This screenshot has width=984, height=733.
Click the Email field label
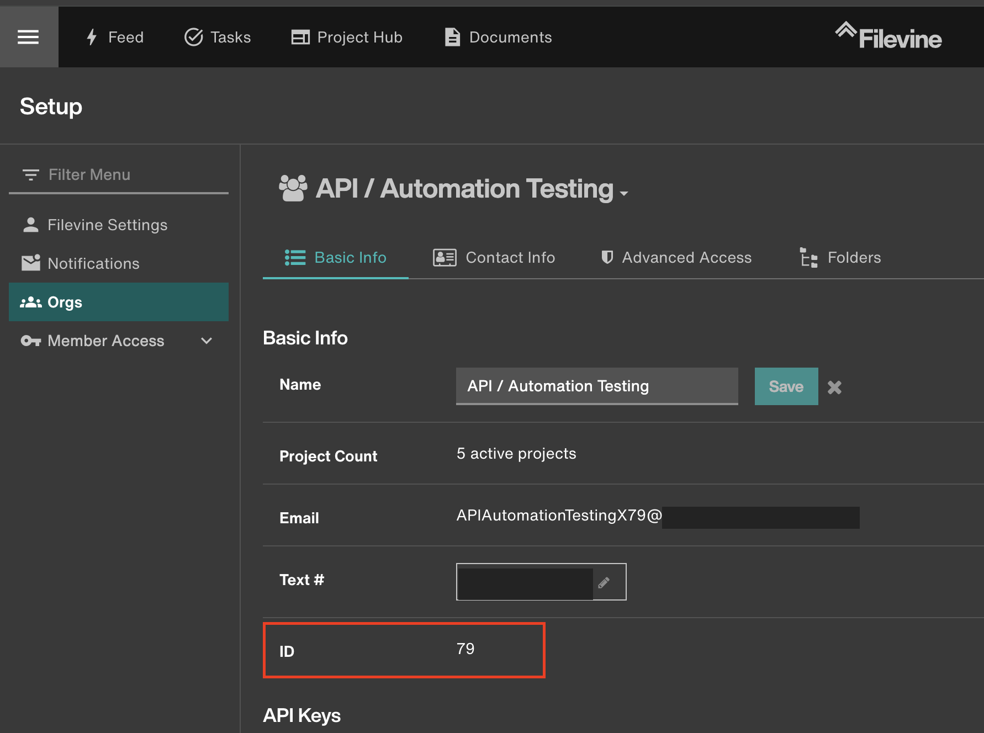pos(299,518)
